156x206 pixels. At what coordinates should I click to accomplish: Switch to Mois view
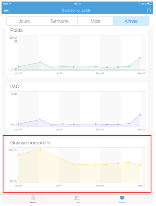pyautogui.click(x=95, y=21)
